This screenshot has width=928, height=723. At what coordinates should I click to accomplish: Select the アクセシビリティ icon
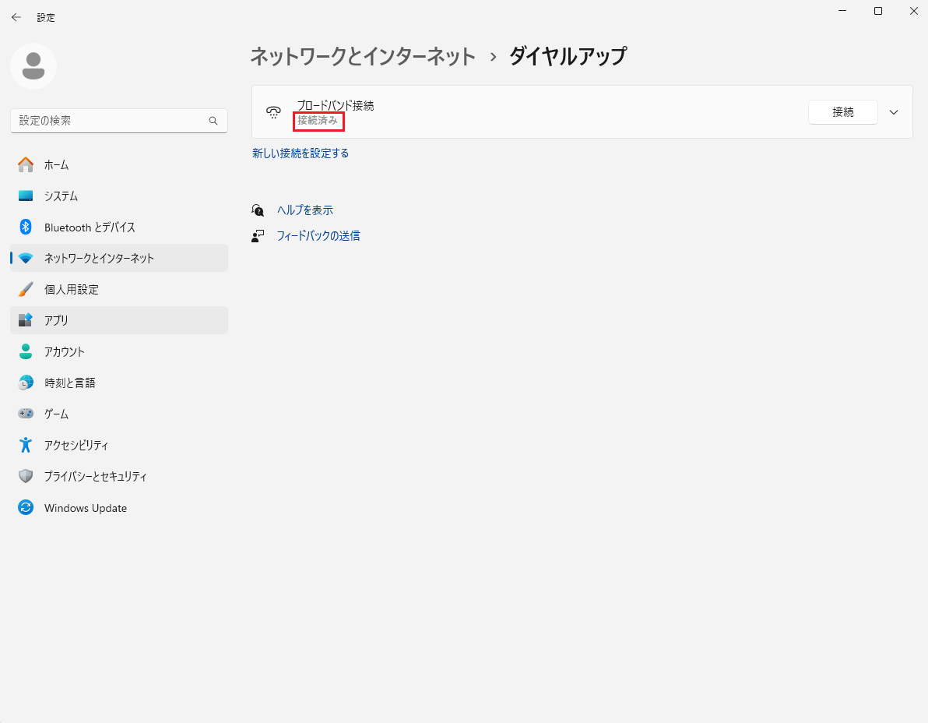[x=26, y=445]
